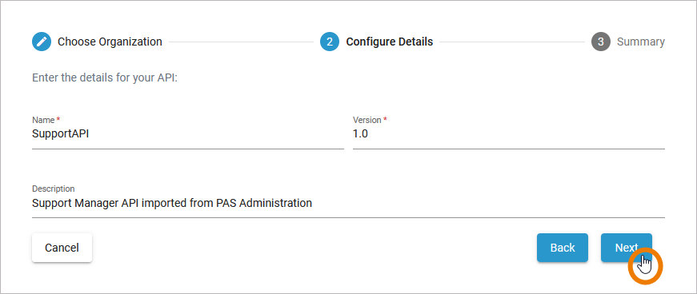Image resolution: width=697 pixels, height=294 pixels.
Task: Click the Back button
Action: point(563,248)
